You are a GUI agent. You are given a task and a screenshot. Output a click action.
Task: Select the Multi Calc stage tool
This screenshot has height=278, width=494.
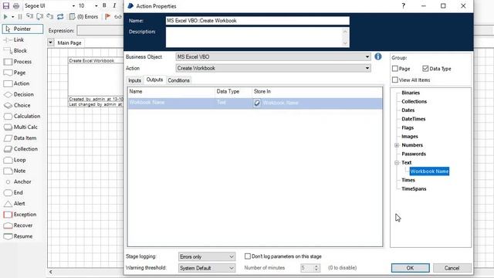point(21,127)
